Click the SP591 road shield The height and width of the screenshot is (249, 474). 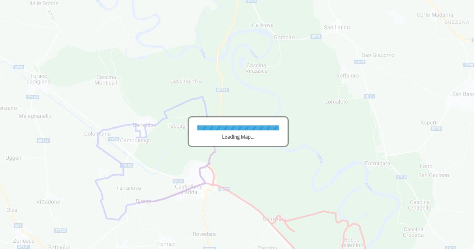click(x=222, y=90)
